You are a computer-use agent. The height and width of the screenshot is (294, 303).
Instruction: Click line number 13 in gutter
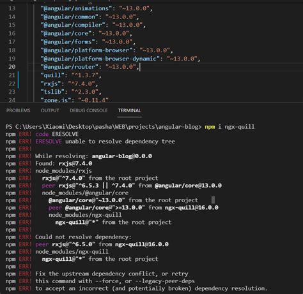12,8
